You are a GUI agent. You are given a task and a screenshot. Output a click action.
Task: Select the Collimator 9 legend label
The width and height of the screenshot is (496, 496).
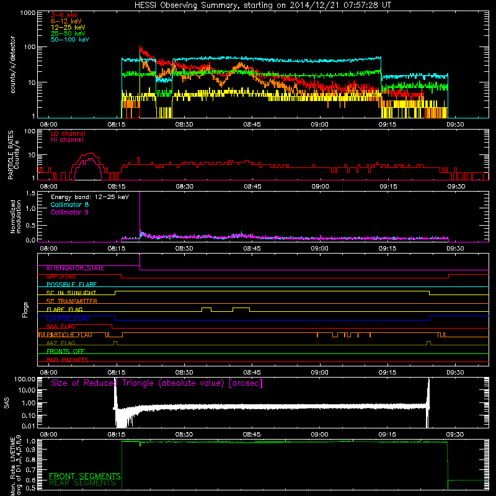point(69,212)
